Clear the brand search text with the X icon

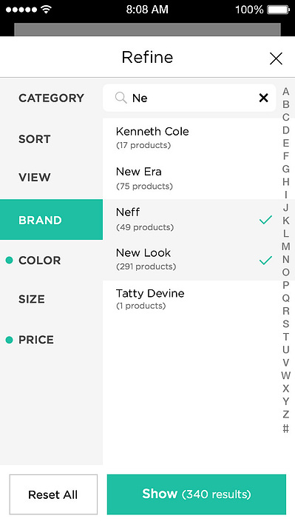point(264,98)
